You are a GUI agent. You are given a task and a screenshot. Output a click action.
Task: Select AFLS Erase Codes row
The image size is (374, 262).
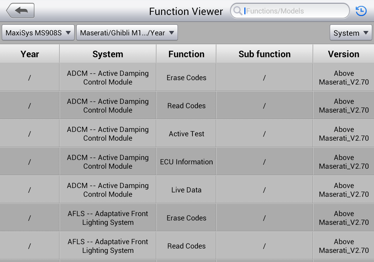coord(187,218)
